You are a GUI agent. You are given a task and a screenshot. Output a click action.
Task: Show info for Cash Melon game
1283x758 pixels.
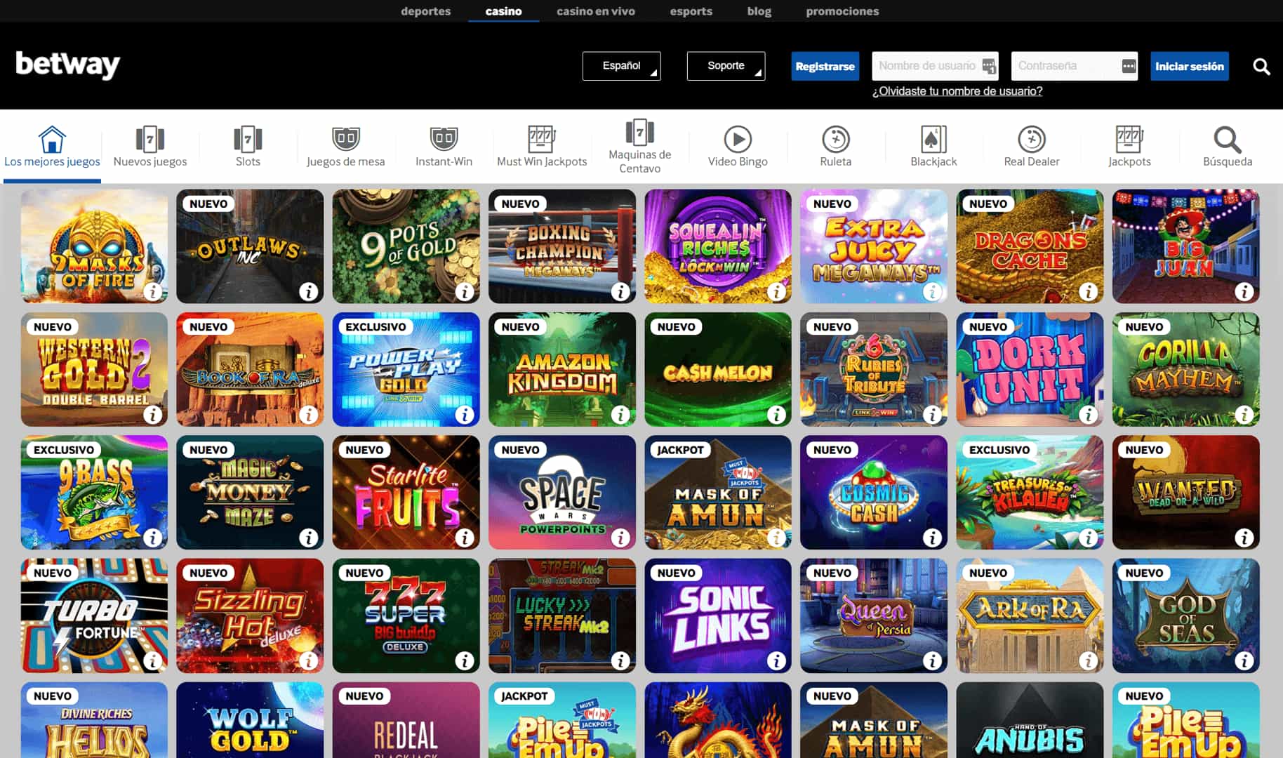(x=776, y=414)
